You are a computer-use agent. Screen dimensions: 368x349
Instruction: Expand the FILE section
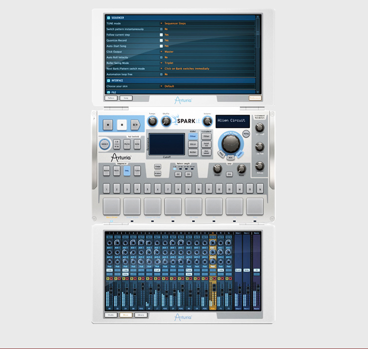pos(108,92)
